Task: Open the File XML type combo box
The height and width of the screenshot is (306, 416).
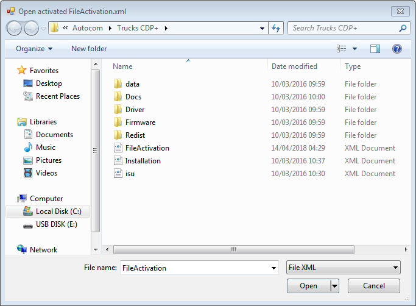Action: (344, 268)
